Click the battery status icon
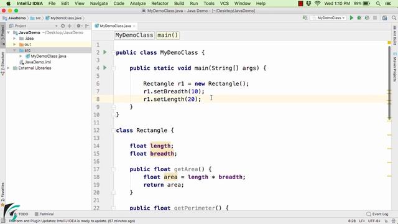 tap(366, 4)
